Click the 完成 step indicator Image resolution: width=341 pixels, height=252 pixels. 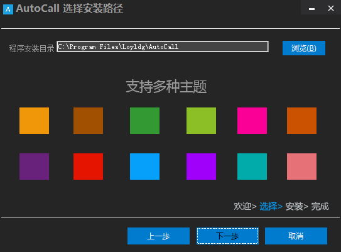(x=320, y=206)
